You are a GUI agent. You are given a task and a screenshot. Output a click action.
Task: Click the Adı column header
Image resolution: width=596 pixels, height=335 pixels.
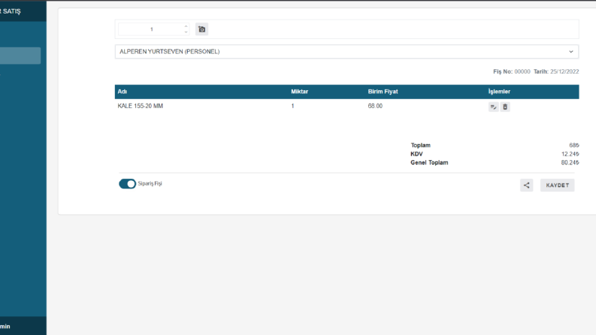[122, 92]
